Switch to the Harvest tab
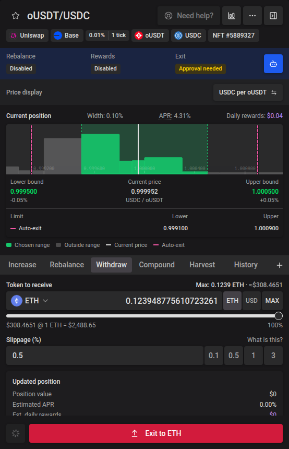 (x=202, y=265)
